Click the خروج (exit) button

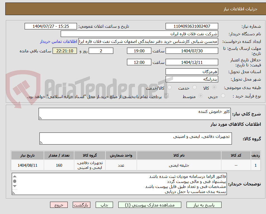(x=58, y=205)
